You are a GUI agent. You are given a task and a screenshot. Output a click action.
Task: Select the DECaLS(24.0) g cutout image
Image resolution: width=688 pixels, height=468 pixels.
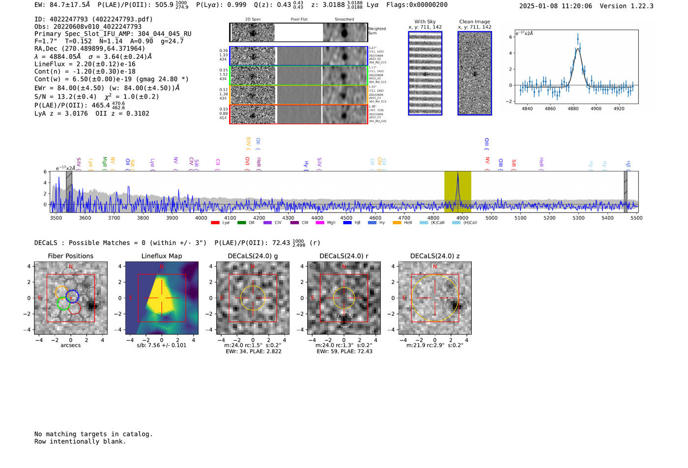click(x=253, y=298)
